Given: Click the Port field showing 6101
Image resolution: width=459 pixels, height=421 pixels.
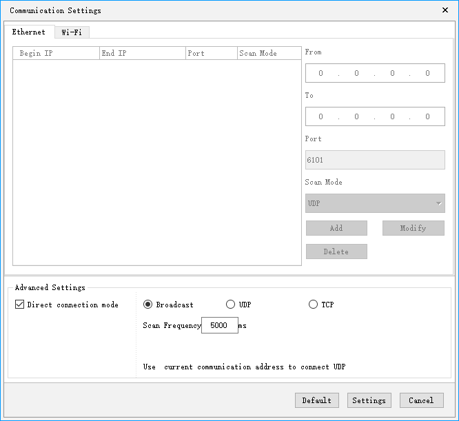Looking at the screenshot, I should click(375, 160).
